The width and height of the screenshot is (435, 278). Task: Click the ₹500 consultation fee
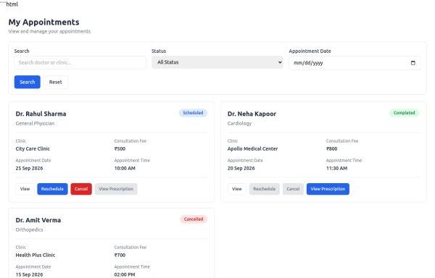pos(120,148)
